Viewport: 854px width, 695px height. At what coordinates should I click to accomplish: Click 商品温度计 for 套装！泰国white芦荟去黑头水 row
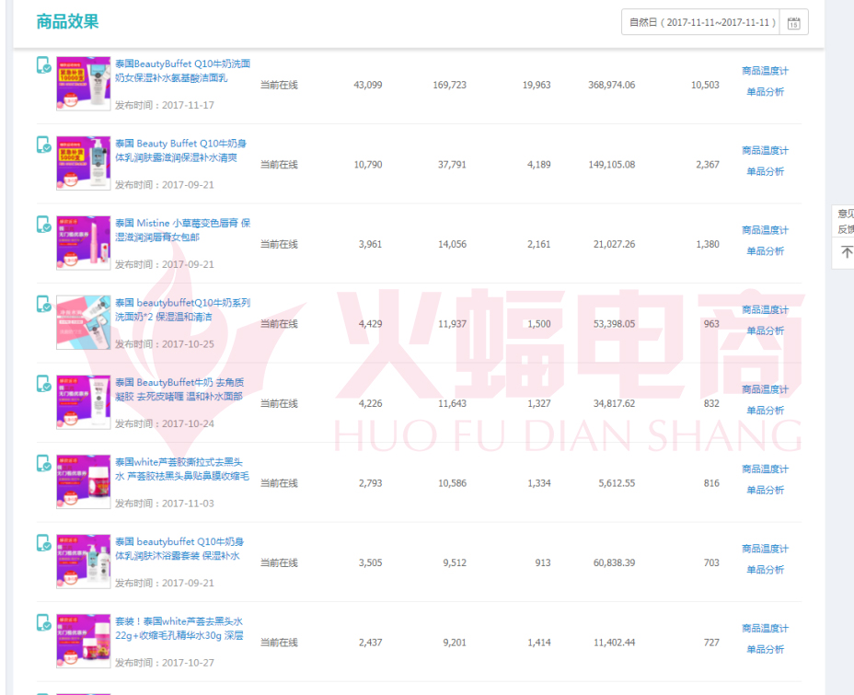[765, 628]
